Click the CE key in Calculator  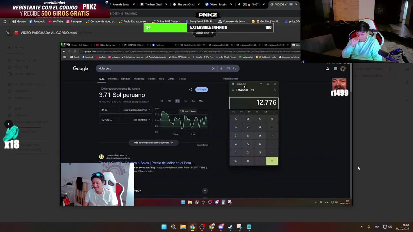[x=248, y=119]
